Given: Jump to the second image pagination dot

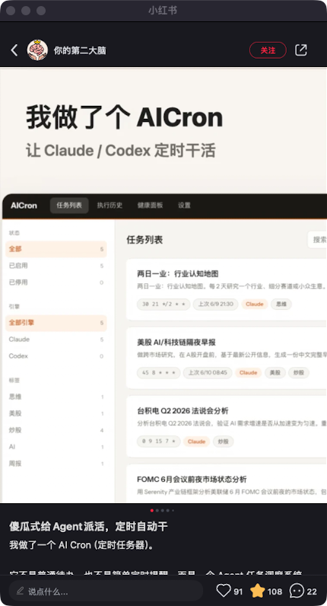Looking at the screenshot, I should (157, 511).
